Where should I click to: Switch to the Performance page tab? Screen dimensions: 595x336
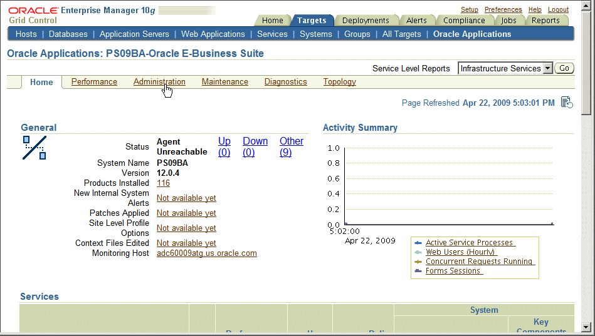tap(94, 82)
